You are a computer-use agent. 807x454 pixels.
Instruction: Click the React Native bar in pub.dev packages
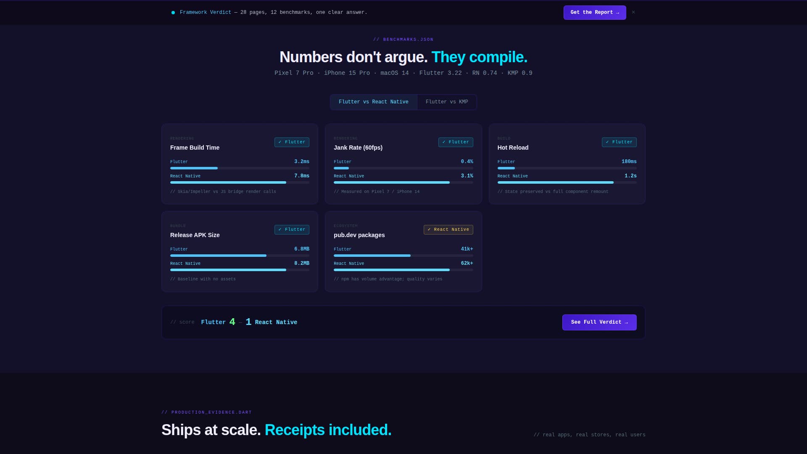tap(403, 270)
